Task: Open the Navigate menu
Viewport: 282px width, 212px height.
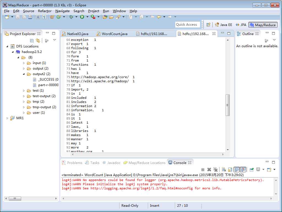Action: point(63,11)
